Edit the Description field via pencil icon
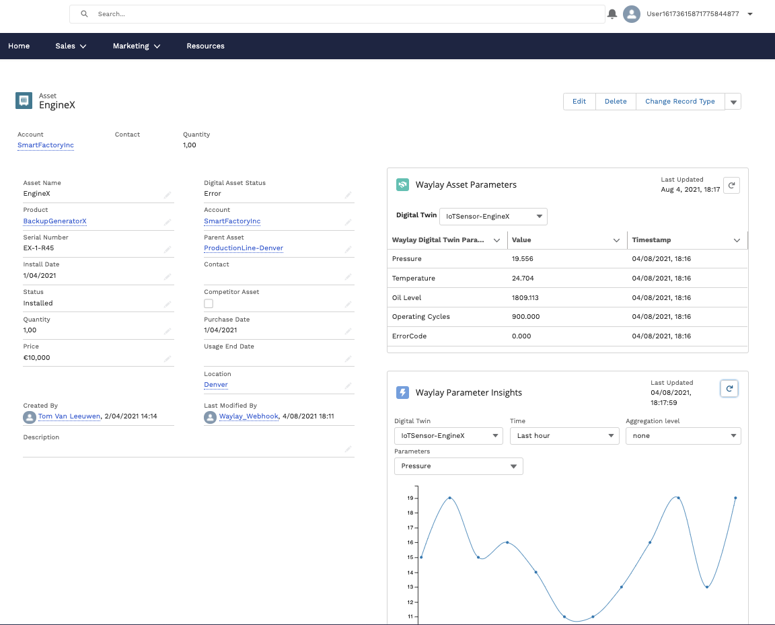The height and width of the screenshot is (625, 775). pyautogui.click(x=348, y=449)
